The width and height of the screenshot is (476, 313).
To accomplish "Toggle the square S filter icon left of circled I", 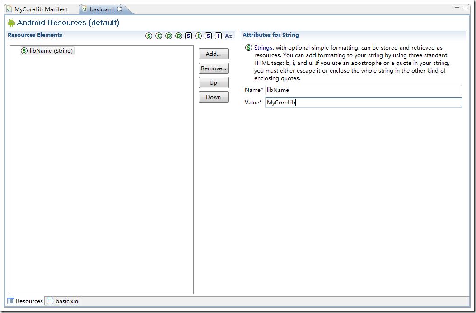I will [x=188, y=36].
